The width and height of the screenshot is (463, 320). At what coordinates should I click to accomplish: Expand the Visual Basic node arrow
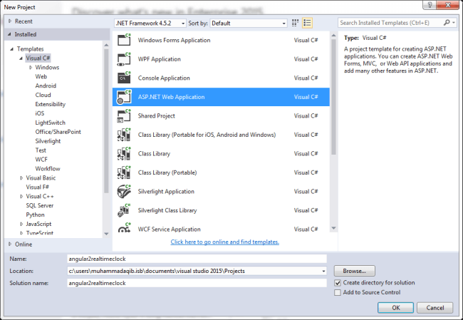[21, 178]
